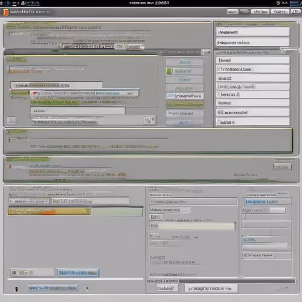The height and width of the screenshot is (302, 302).
Task: Click the green square icon in middle button column
Action: click(x=169, y=71)
